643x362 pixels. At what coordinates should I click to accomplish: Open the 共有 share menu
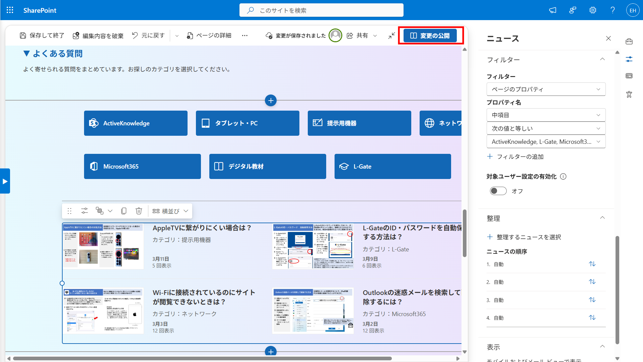point(361,36)
